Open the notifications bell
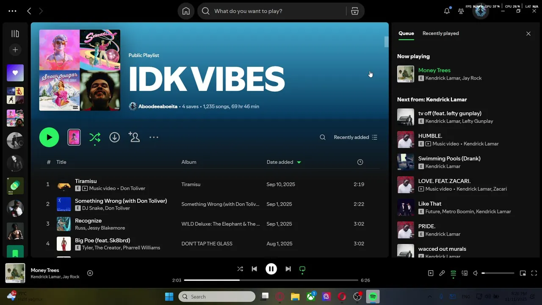 pyautogui.click(x=447, y=11)
